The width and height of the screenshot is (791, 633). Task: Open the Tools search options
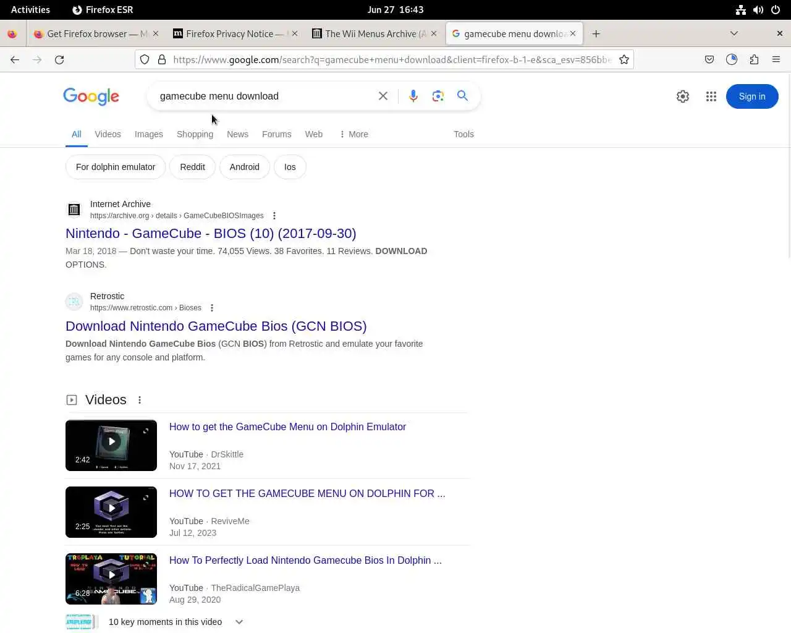463,134
